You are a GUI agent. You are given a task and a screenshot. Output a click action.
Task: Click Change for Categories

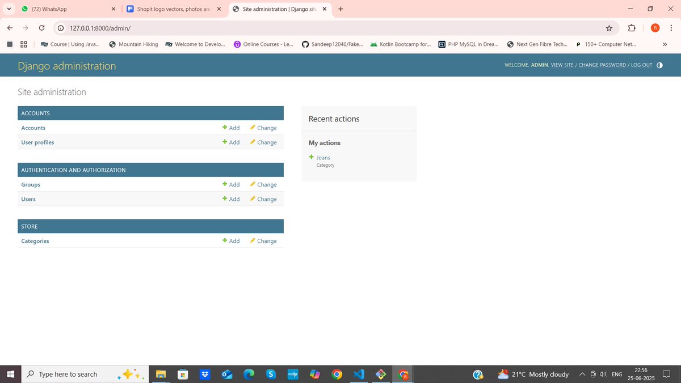pos(263,241)
